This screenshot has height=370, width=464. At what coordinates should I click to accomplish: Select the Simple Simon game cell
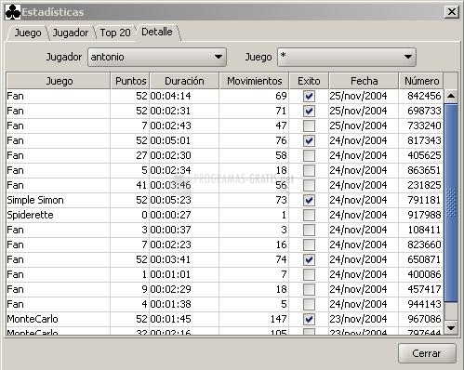(x=58, y=200)
